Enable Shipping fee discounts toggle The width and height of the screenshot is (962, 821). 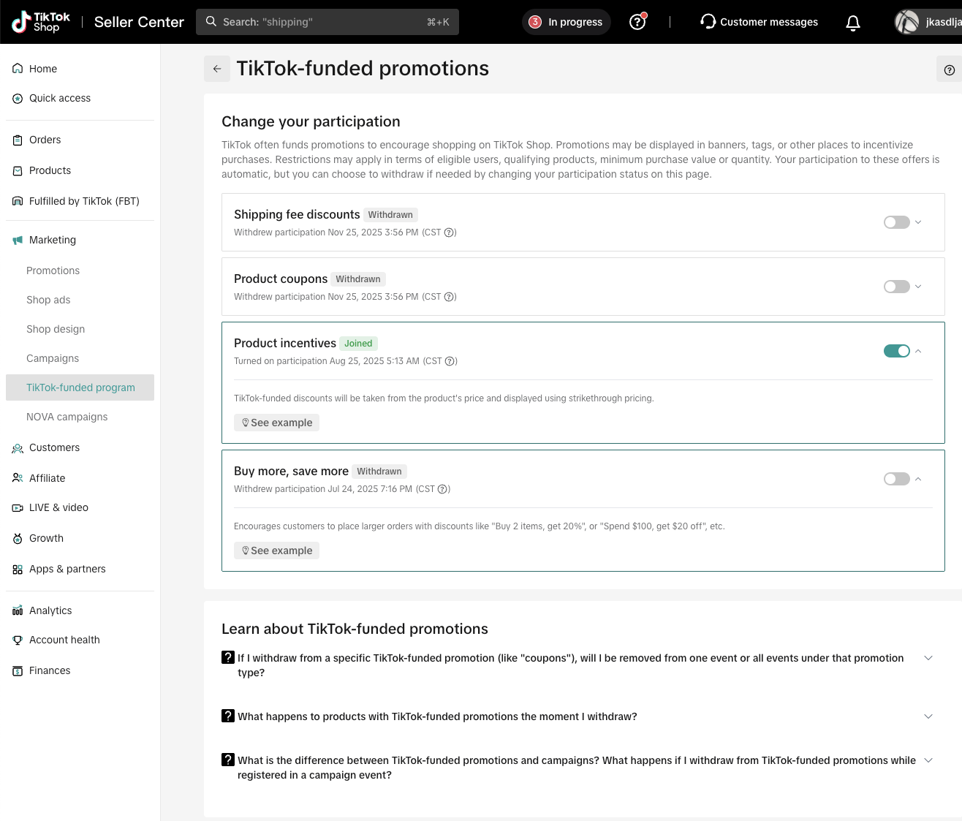coord(896,222)
